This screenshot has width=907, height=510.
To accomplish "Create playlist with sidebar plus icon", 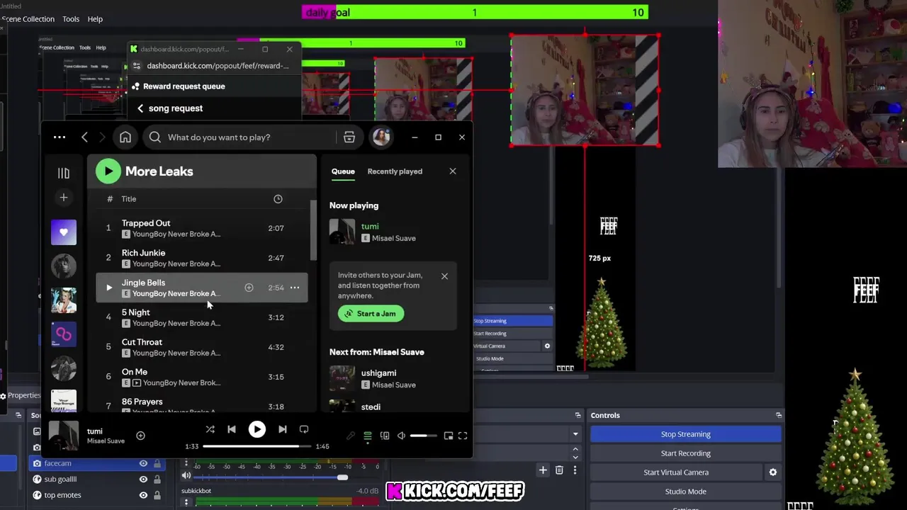I will tap(63, 198).
